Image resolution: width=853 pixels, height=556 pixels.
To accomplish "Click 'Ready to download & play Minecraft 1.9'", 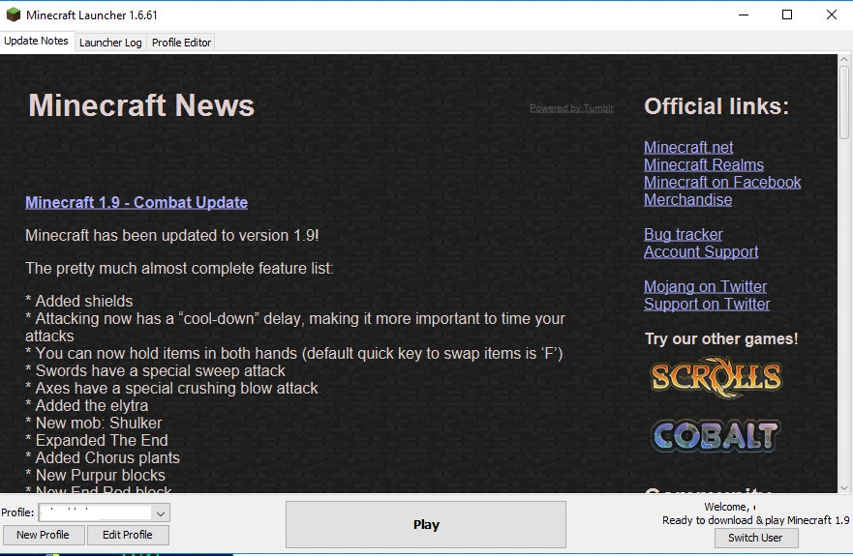I will point(755,520).
